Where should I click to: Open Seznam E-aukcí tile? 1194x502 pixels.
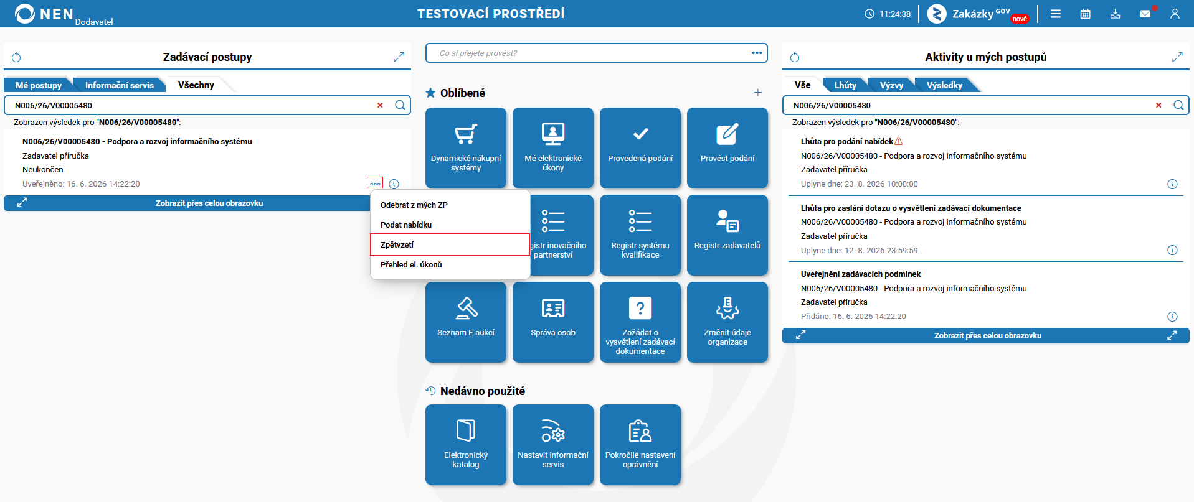[x=466, y=322]
